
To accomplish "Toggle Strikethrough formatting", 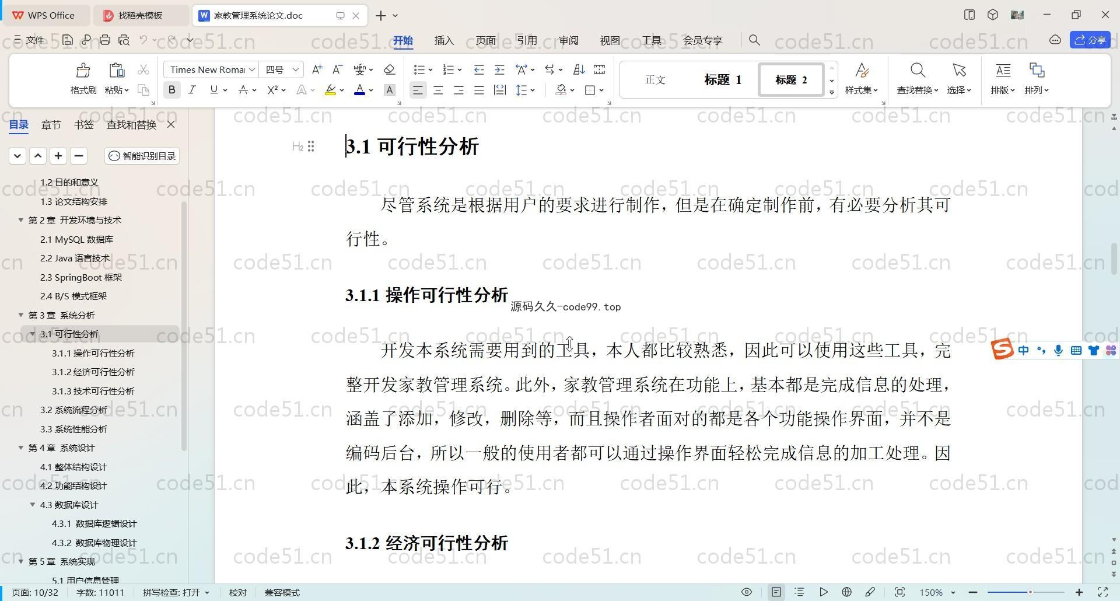I will pos(243,90).
